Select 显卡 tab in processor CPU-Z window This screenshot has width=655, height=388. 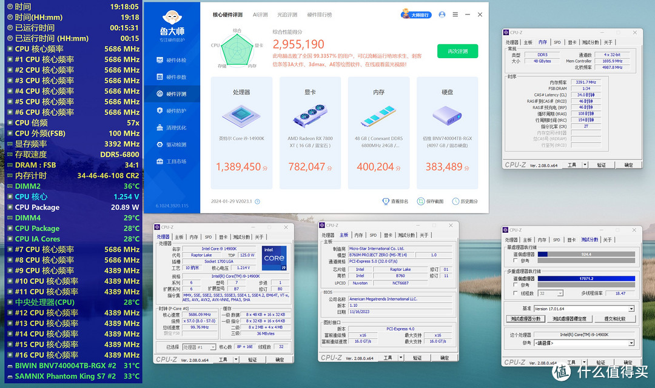point(223,237)
